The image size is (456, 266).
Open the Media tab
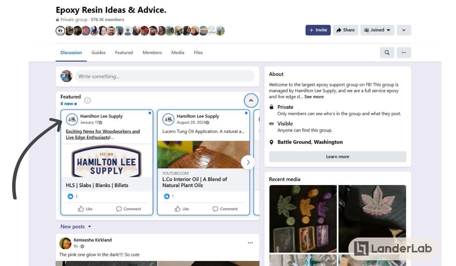click(x=177, y=52)
